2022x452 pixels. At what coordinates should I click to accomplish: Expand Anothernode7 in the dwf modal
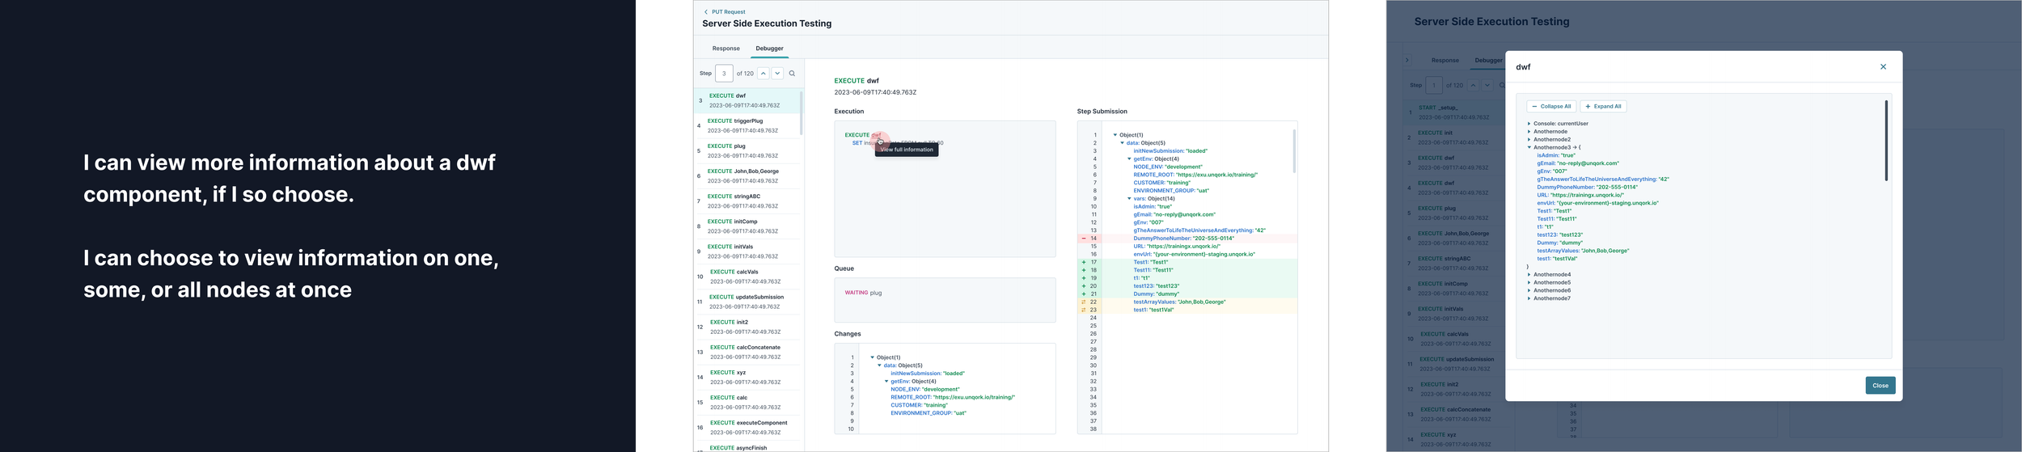coord(1529,298)
